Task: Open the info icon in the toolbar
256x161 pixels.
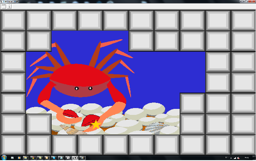Action: point(9,6)
